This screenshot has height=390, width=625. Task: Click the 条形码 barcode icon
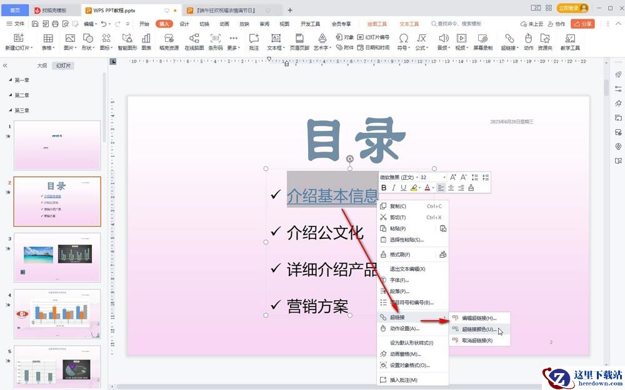pos(215,38)
